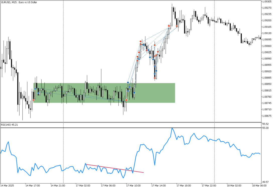Select the RSI(140) 45.21 indicator label

[10, 125]
